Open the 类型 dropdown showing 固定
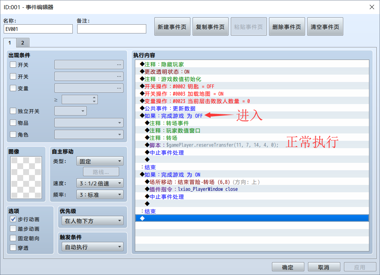This screenshot has height=275, width=380. pos(100,161)
